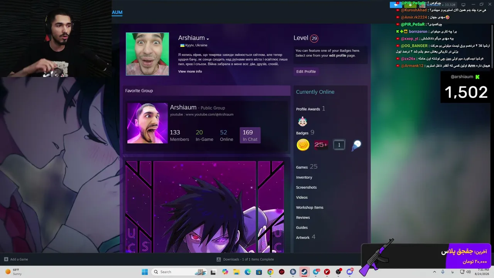Viewport: 494px width, 278px height.
Task: Open the number 1 badge
Action: click(339, 145)
